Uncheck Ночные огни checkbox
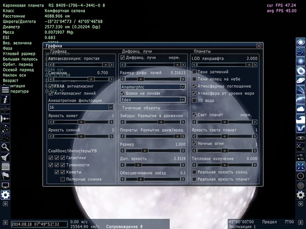 pos(194,144)
